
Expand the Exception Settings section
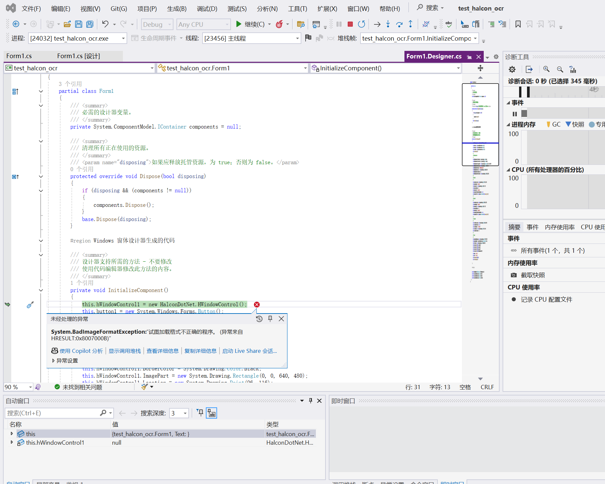pos(53,360)
